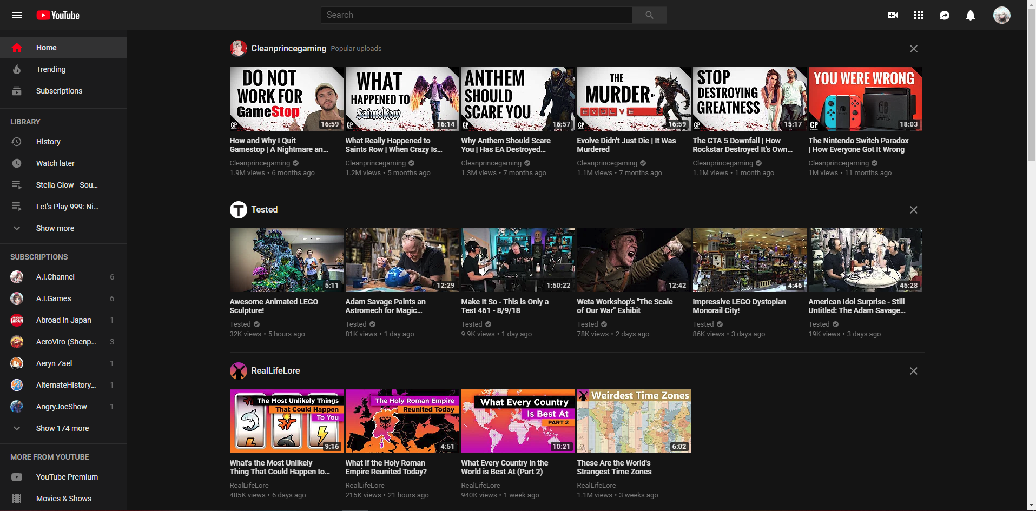Open the Awesome Animated LEGO Sculpture thumbnail
This screenshot has width=1036, height=511.
tap(287, 260)
